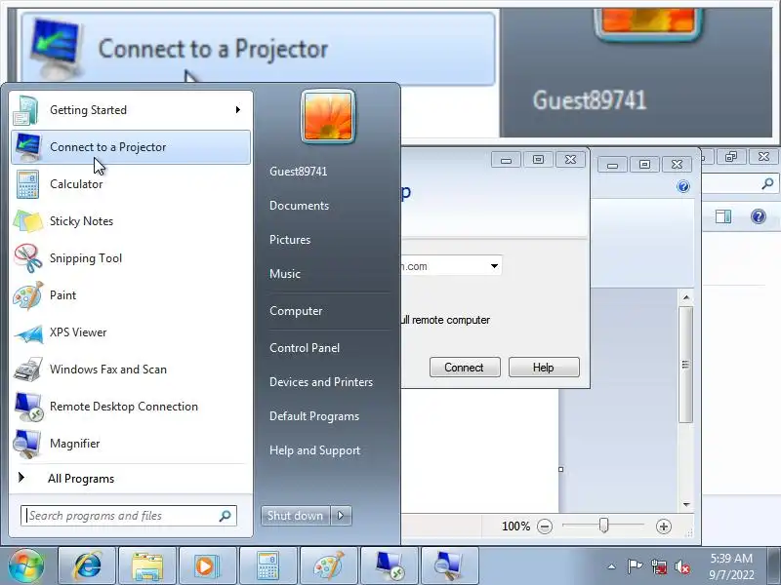The width and height of the screenshot is (781, 585).
Task: Open the computer name dropdown in Remote Desktop
Action: click(494, 266)
